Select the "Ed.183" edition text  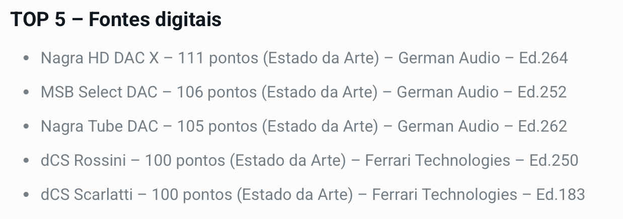561,195
